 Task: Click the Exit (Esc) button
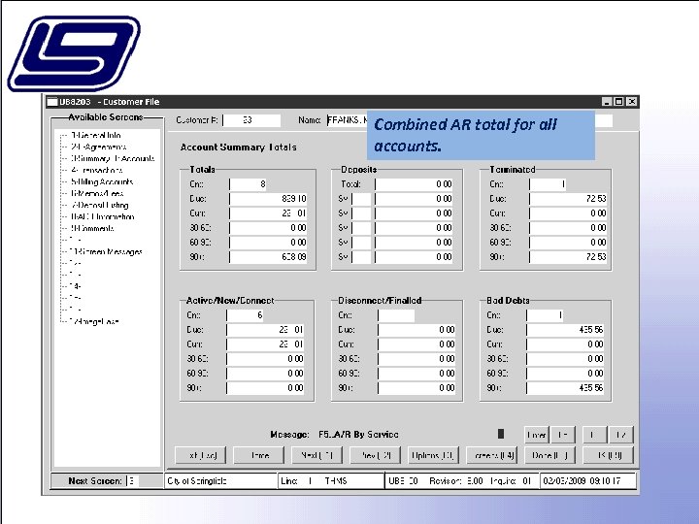pos(201,455)
